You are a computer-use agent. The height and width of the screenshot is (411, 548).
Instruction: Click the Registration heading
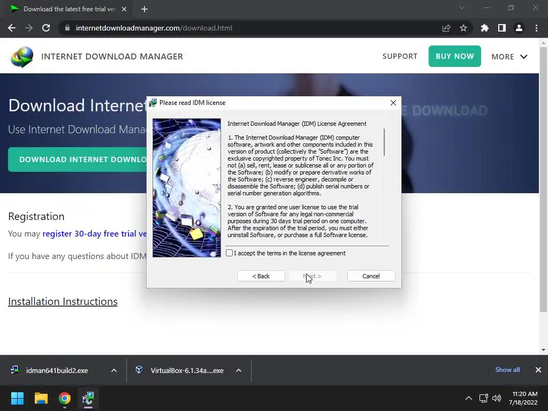pos(36,216)
